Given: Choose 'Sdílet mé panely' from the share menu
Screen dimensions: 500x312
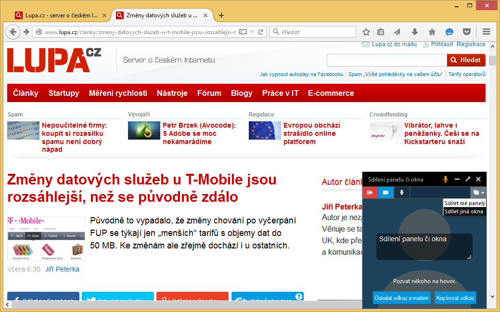Looking at the screenshot, I should pos(464,203).
